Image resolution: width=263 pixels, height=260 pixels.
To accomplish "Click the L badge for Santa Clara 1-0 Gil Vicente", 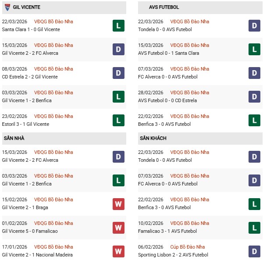I will pyautogui.click(x=118, y=25).
